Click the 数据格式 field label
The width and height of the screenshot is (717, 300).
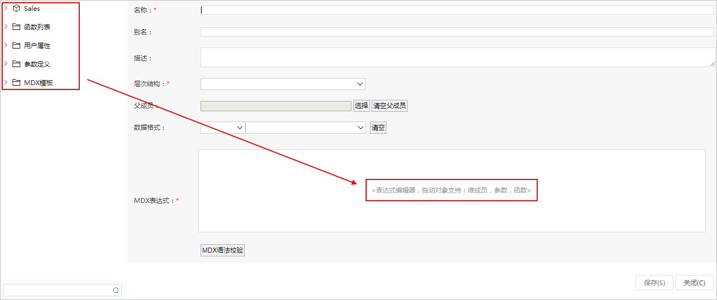point(149,128)
